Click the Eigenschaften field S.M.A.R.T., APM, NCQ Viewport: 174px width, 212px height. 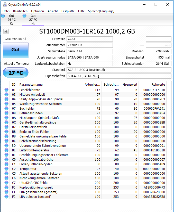(119, 76)
